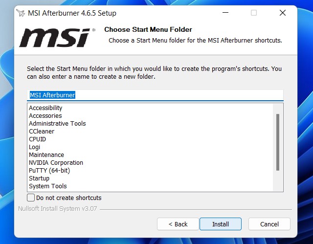Minimize the Setup window

coord(225,13)
